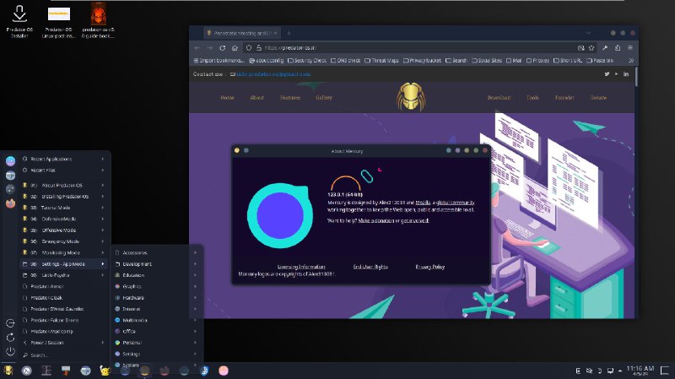The width and height of the screenshot is (675, 379).
Task: Select the Internet category in submenu
Action: point(157,309)
